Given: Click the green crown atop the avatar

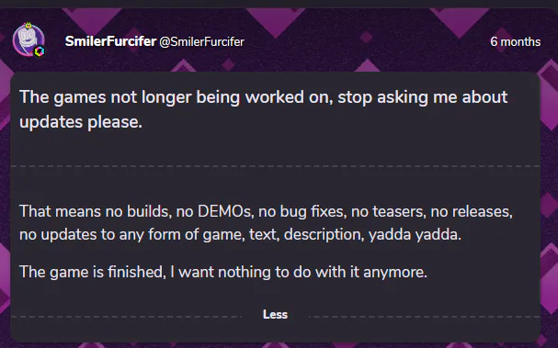Looking at the screenshot, I should (28, 25).
